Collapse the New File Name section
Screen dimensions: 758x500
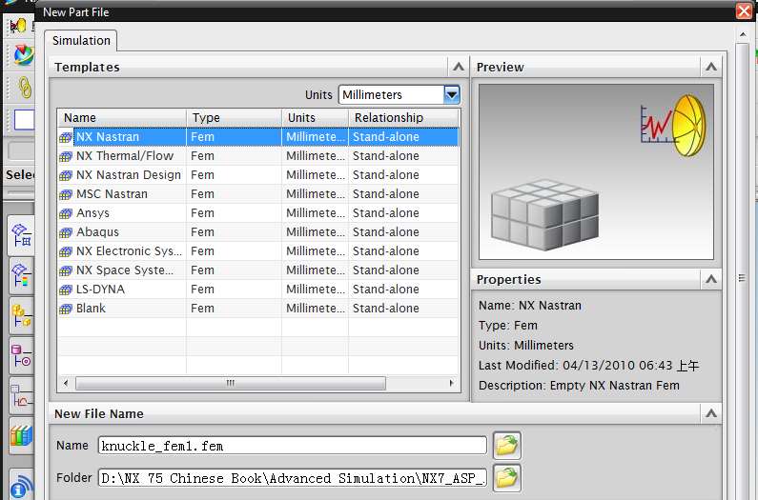[x=710, y=413]
